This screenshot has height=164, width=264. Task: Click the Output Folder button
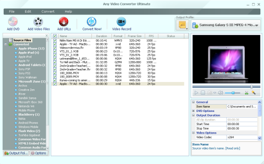coord(16,153)
